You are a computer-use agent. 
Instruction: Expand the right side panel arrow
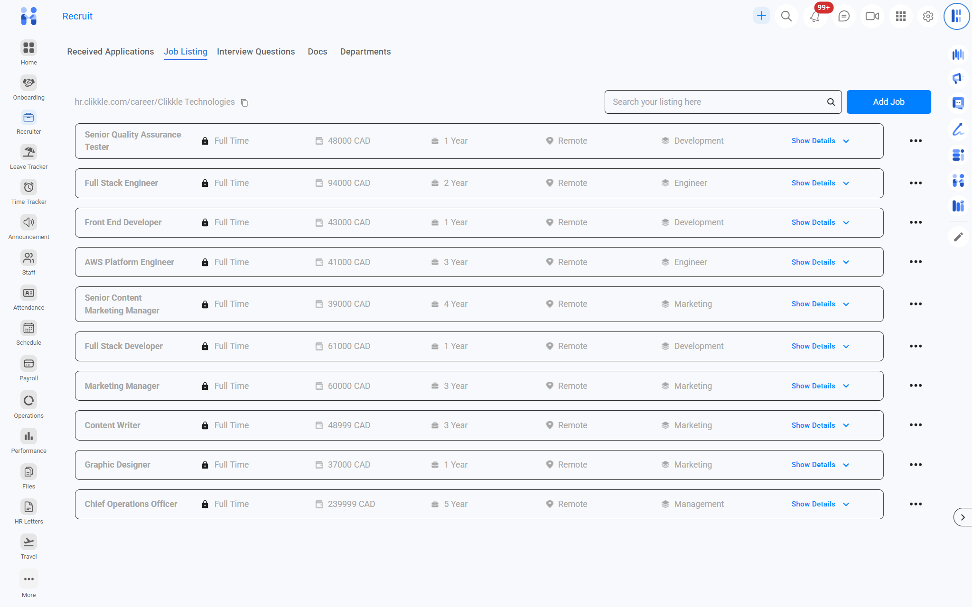point(962,517)
